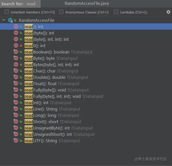This screenshot has height=166, width=172.
Task: Click public visibility icon beside readByte()
Action: [21, 58]
